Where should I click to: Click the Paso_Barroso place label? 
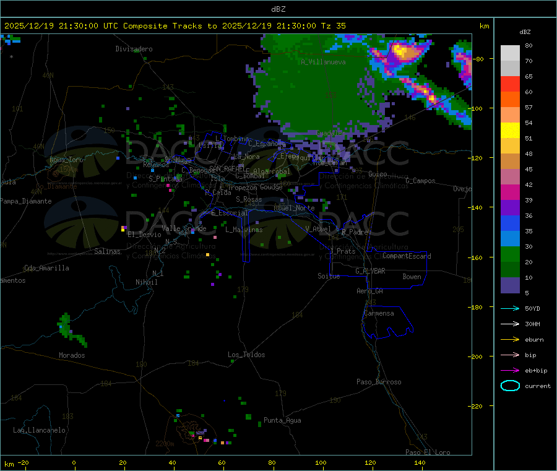click(379, 382)
